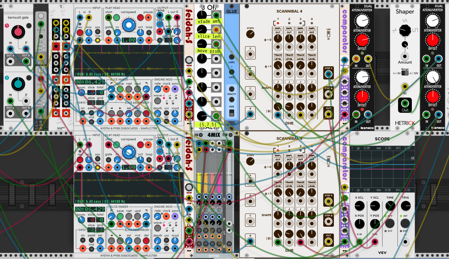Image resolution: width=449 pixels, height=259 pixels.
Task: Toggle the Range switch on Shaper
Action: (x=405, y=73)
